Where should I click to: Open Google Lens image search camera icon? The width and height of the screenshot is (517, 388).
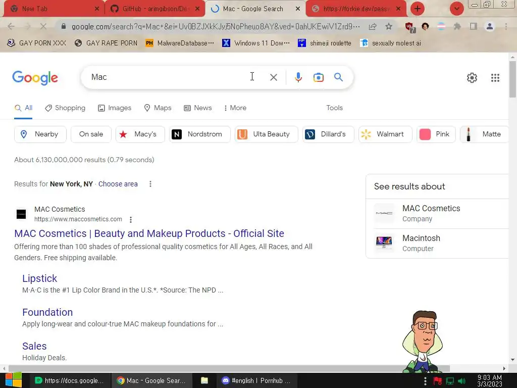coord(318,77)
